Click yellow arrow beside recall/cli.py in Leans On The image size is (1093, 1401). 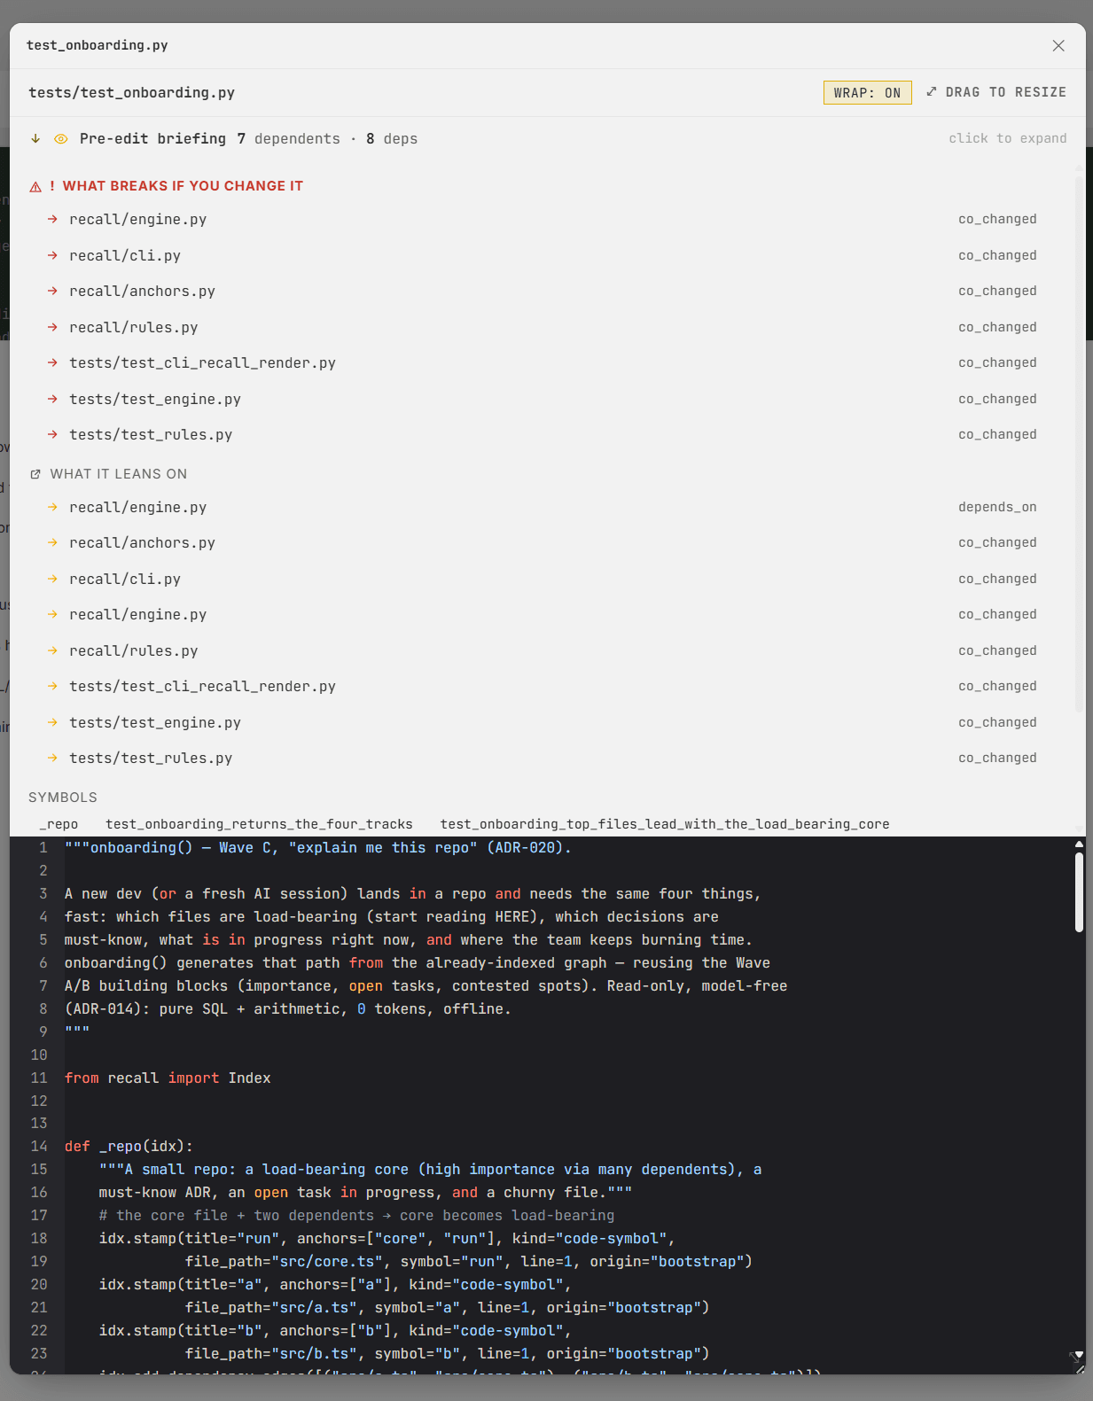point(52,579)
